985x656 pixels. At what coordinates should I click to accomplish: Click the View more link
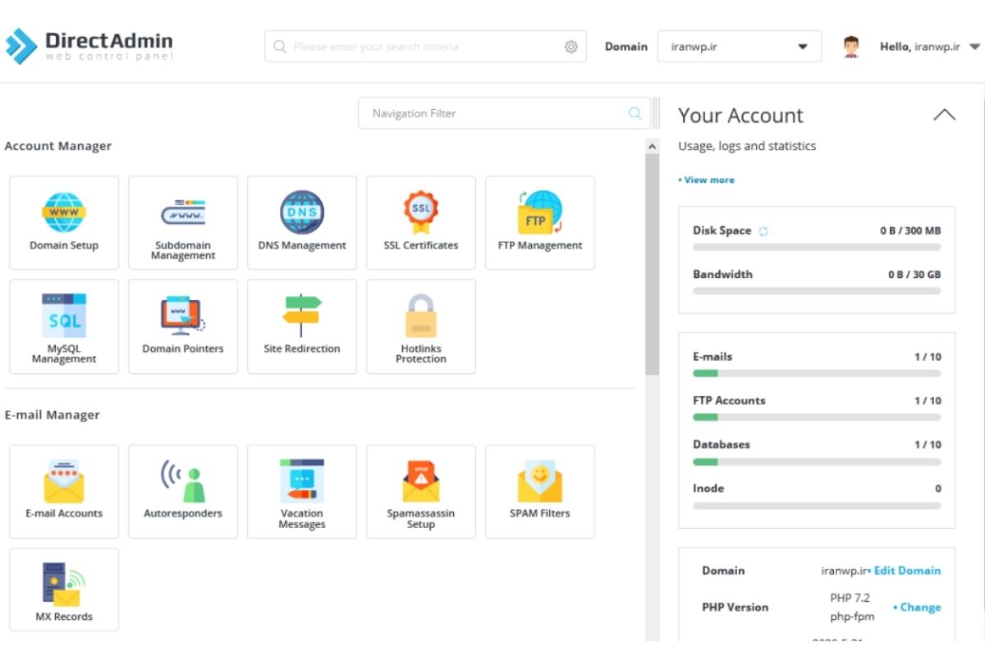[707, 180]
